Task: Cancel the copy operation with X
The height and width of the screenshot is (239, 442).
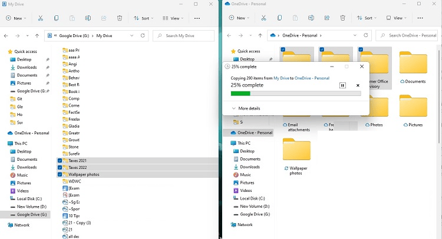Action: [x=358, y=85]
